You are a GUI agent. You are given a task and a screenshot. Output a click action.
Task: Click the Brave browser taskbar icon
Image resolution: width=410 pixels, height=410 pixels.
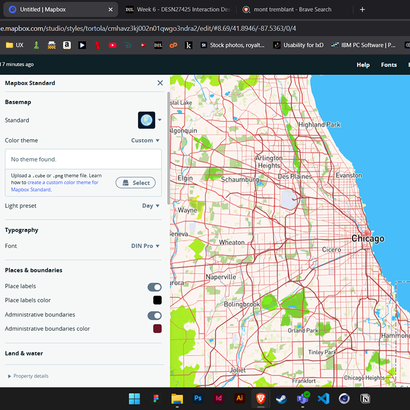pyautogui.click(x=261, y=399)
